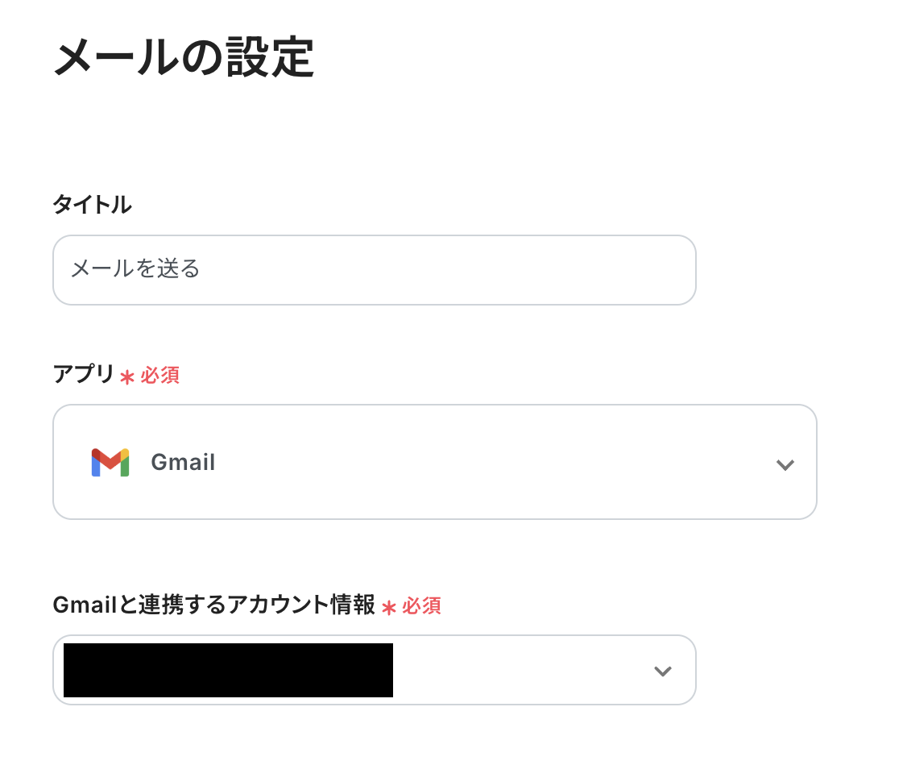
Task: Click the アプリ field label
Action: click(84, 375)
